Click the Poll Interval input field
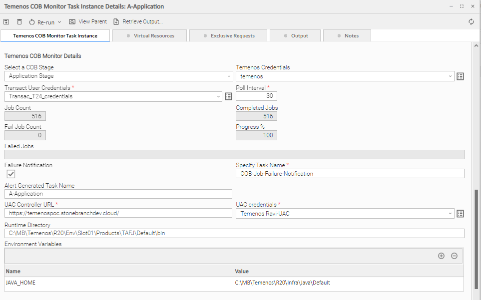This screenshot has width=481, height=300. click(256, 96)
